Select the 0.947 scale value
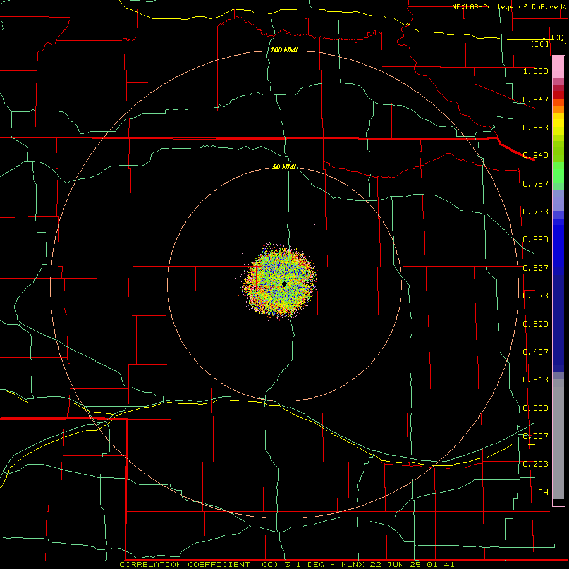Screen dimensions: 569x569 point(535,99)
